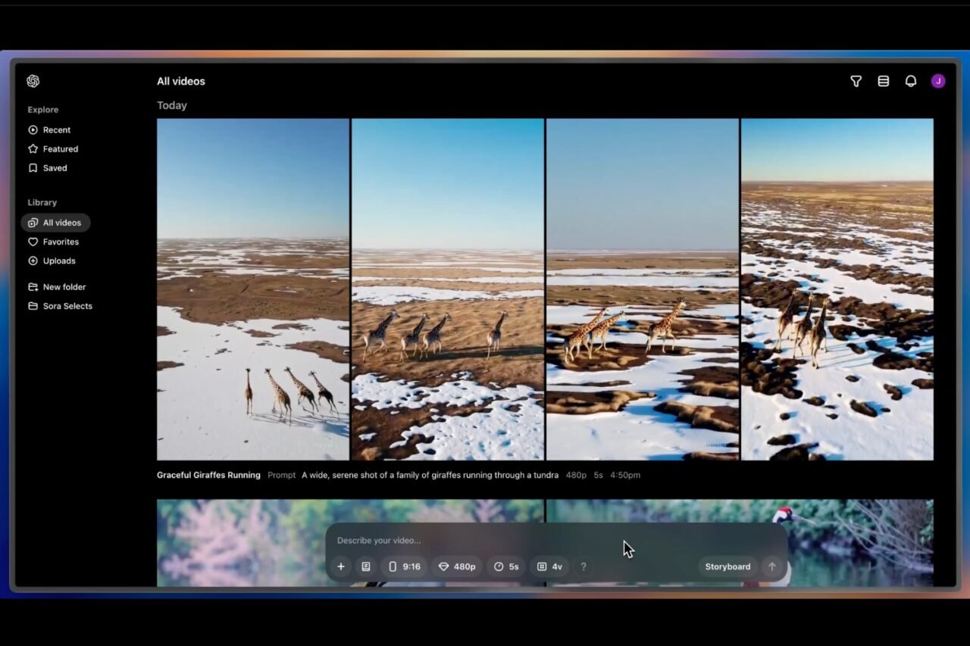Select All videos in Library
The height and width of the screenshot is (646, 970).
click(x=55, y=223)
